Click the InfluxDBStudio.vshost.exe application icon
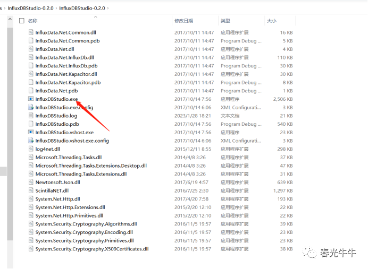Screen dimensions: 368x269 point(31,132)
